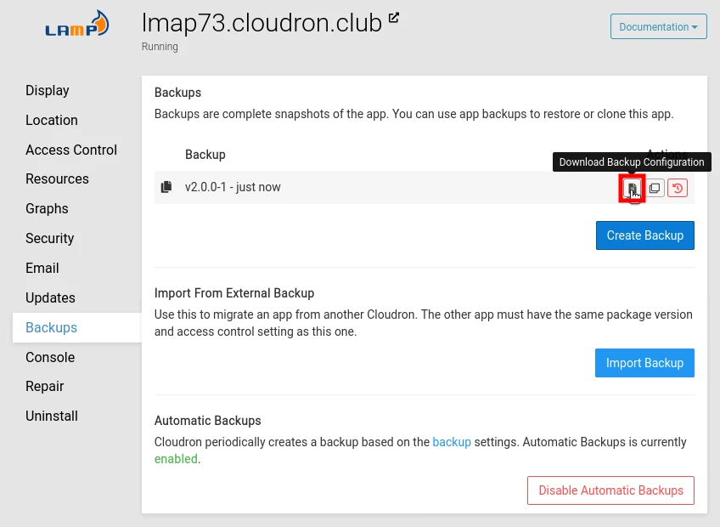Toggle the Backups section selection in sidebar

coord(51,327)
